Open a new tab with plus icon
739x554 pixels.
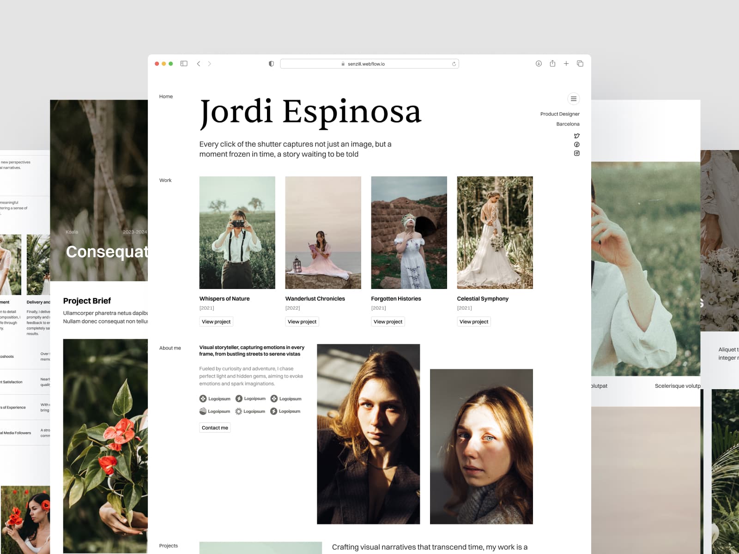coord(566,64)
